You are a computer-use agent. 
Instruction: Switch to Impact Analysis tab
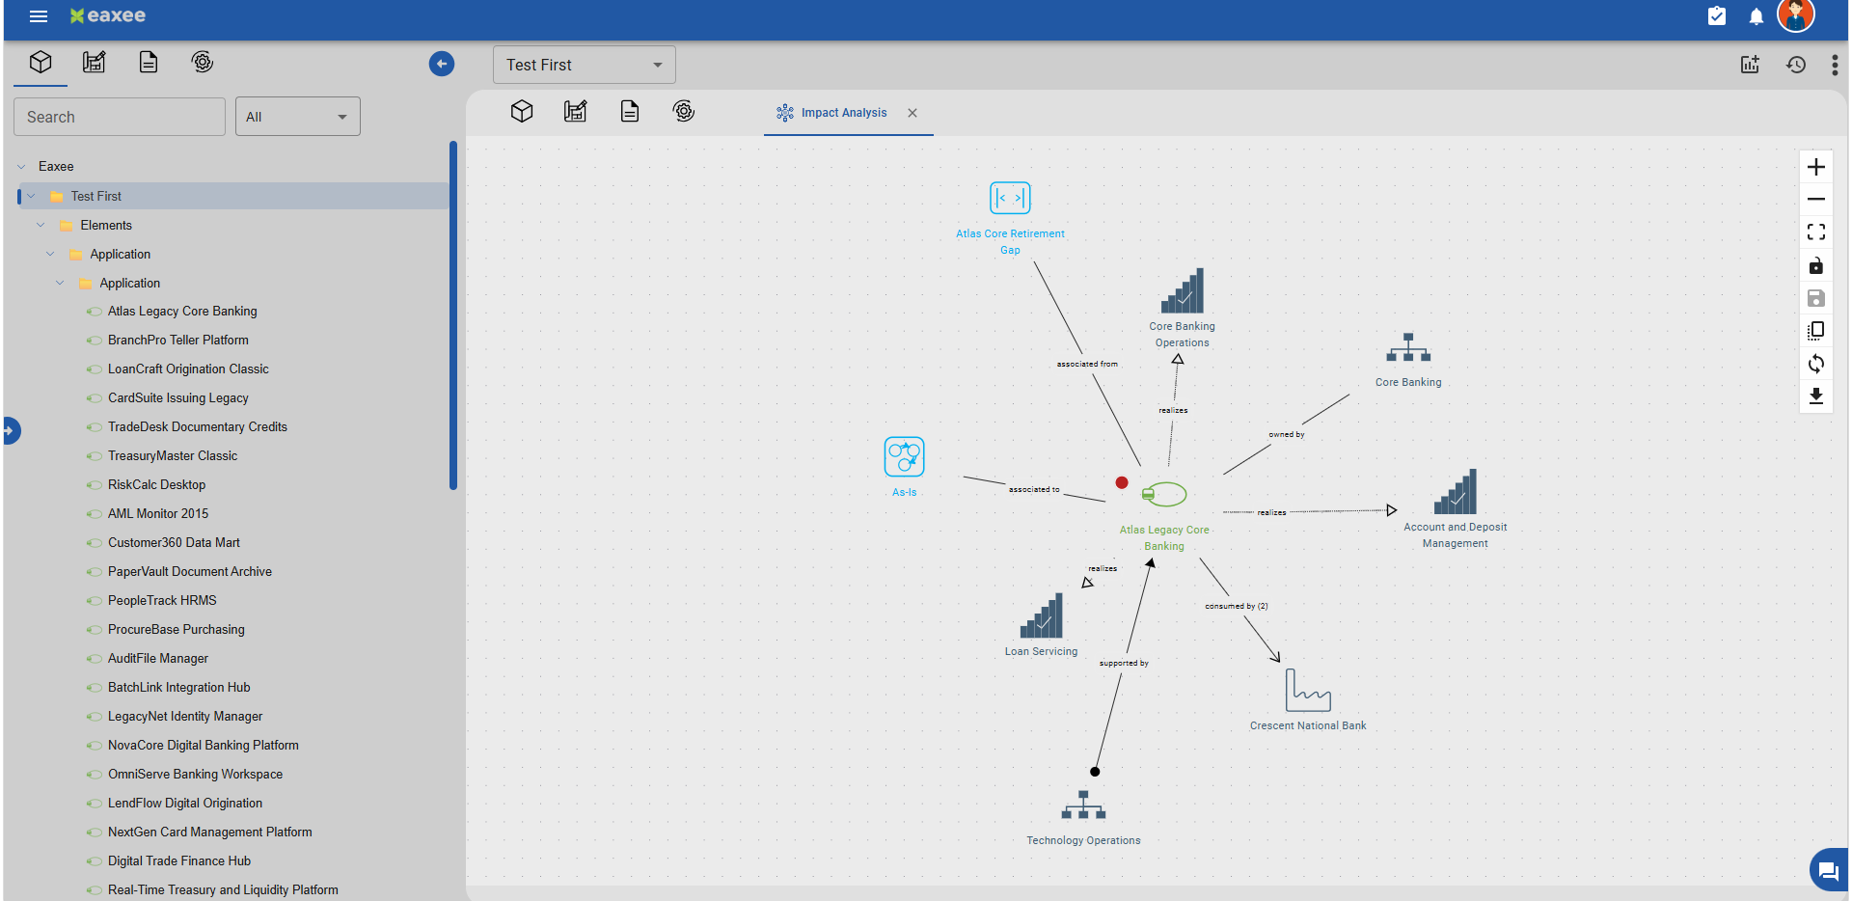pos(832,113)
